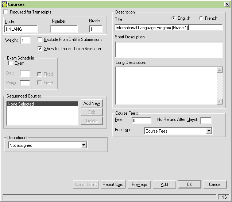232x202 pixels.
Task: Click the PreReqs button
Action: coord(139,184)
